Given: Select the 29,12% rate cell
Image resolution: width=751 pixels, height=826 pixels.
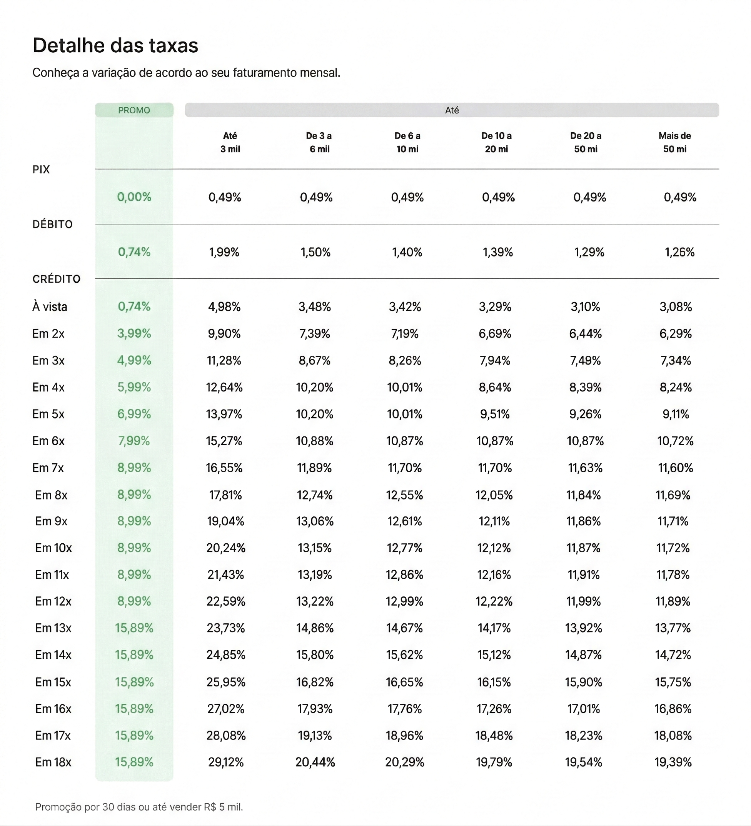Looking at the screenshot, I should point(225,762).
